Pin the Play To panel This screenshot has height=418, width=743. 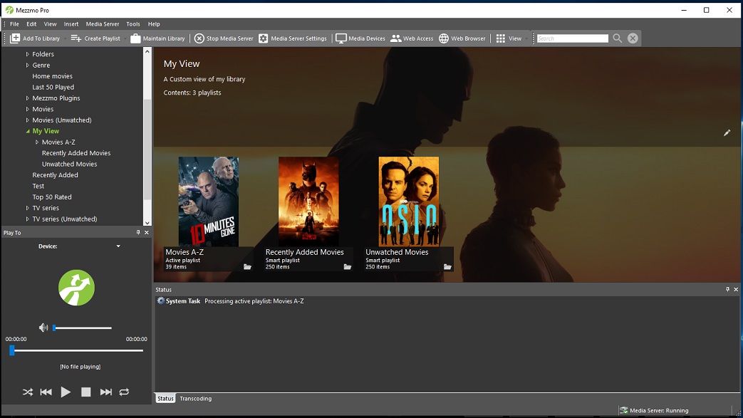tap(138, 232)
